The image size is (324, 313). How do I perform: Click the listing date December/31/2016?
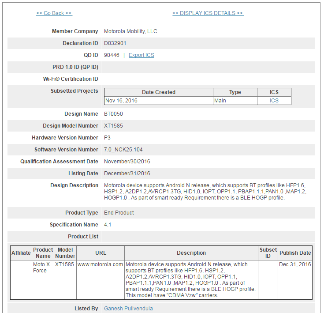tap(127, 173)
